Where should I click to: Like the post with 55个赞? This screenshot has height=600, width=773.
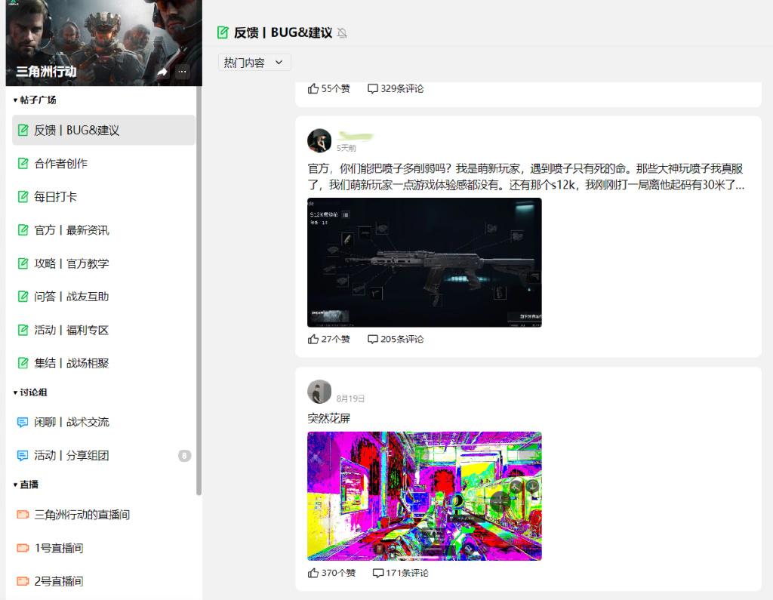point(313,88)
